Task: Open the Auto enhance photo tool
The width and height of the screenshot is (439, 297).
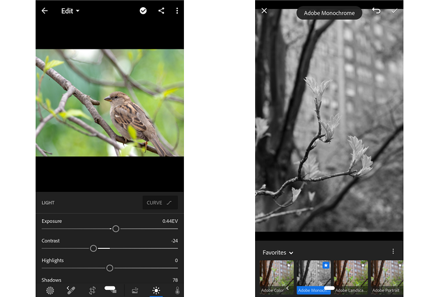Action: tap(135, 290)
